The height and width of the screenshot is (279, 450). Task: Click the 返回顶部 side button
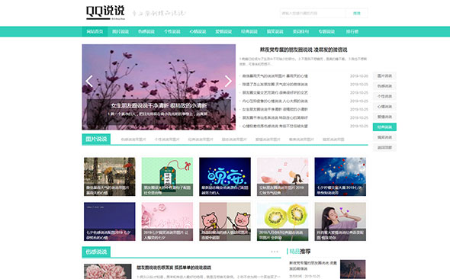pyautogui.click(x=384, y=148)
